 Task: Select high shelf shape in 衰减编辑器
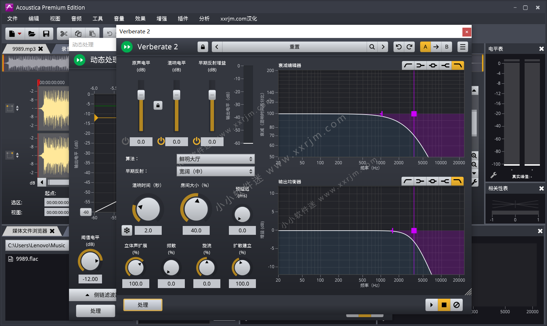(x=445, y=65)
